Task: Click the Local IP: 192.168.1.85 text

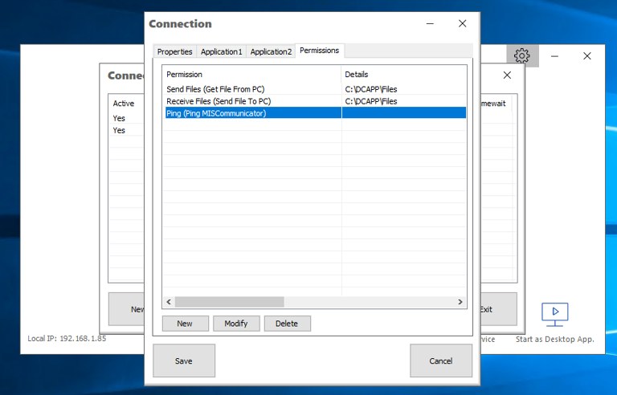Action: point(67,338)
